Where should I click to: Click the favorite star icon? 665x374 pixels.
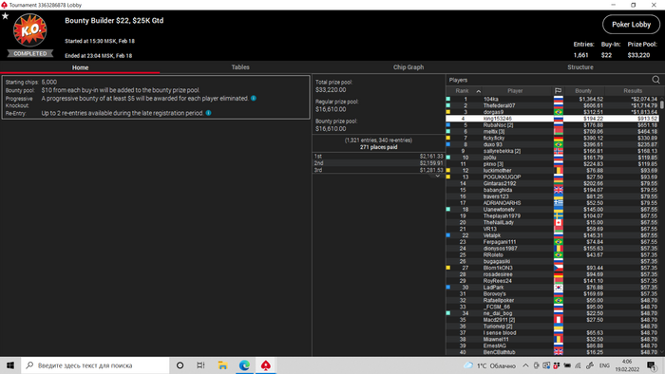[x=5, y=16]
